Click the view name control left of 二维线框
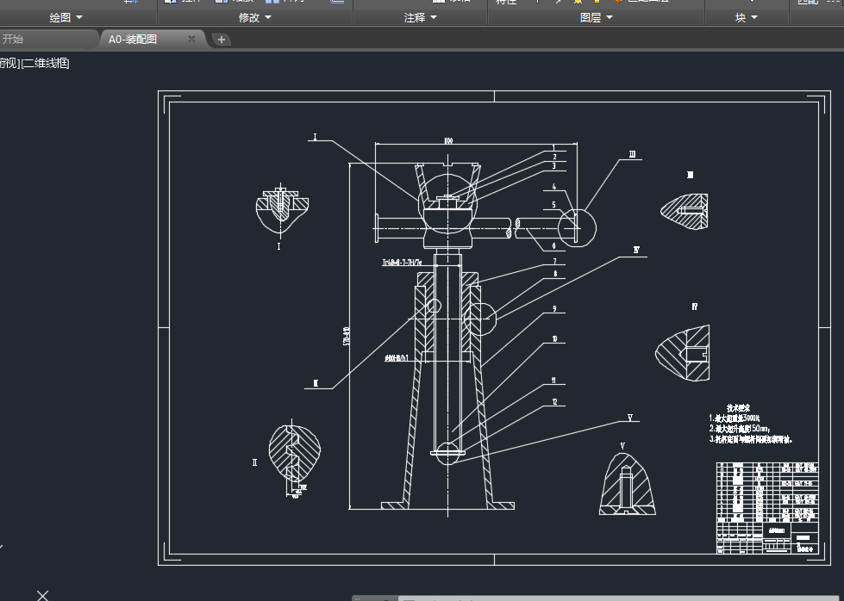The height and width of the screenshot is (601, 844). point(8,63)
